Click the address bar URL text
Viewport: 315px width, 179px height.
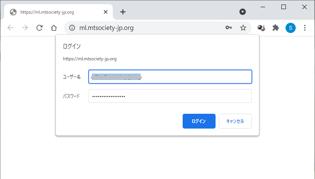point(106,28)
